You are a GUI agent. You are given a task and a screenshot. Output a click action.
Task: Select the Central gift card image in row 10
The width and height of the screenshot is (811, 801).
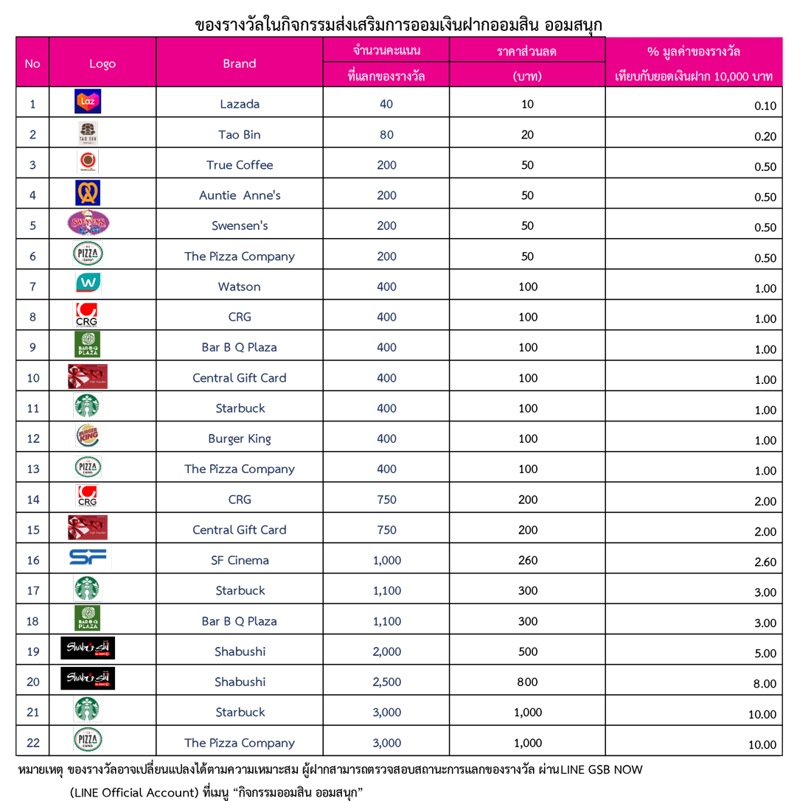88,377
